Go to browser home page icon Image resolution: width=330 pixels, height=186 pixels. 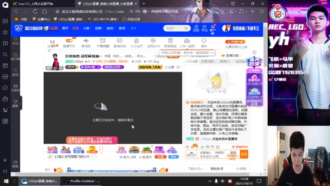coord(45,12)
